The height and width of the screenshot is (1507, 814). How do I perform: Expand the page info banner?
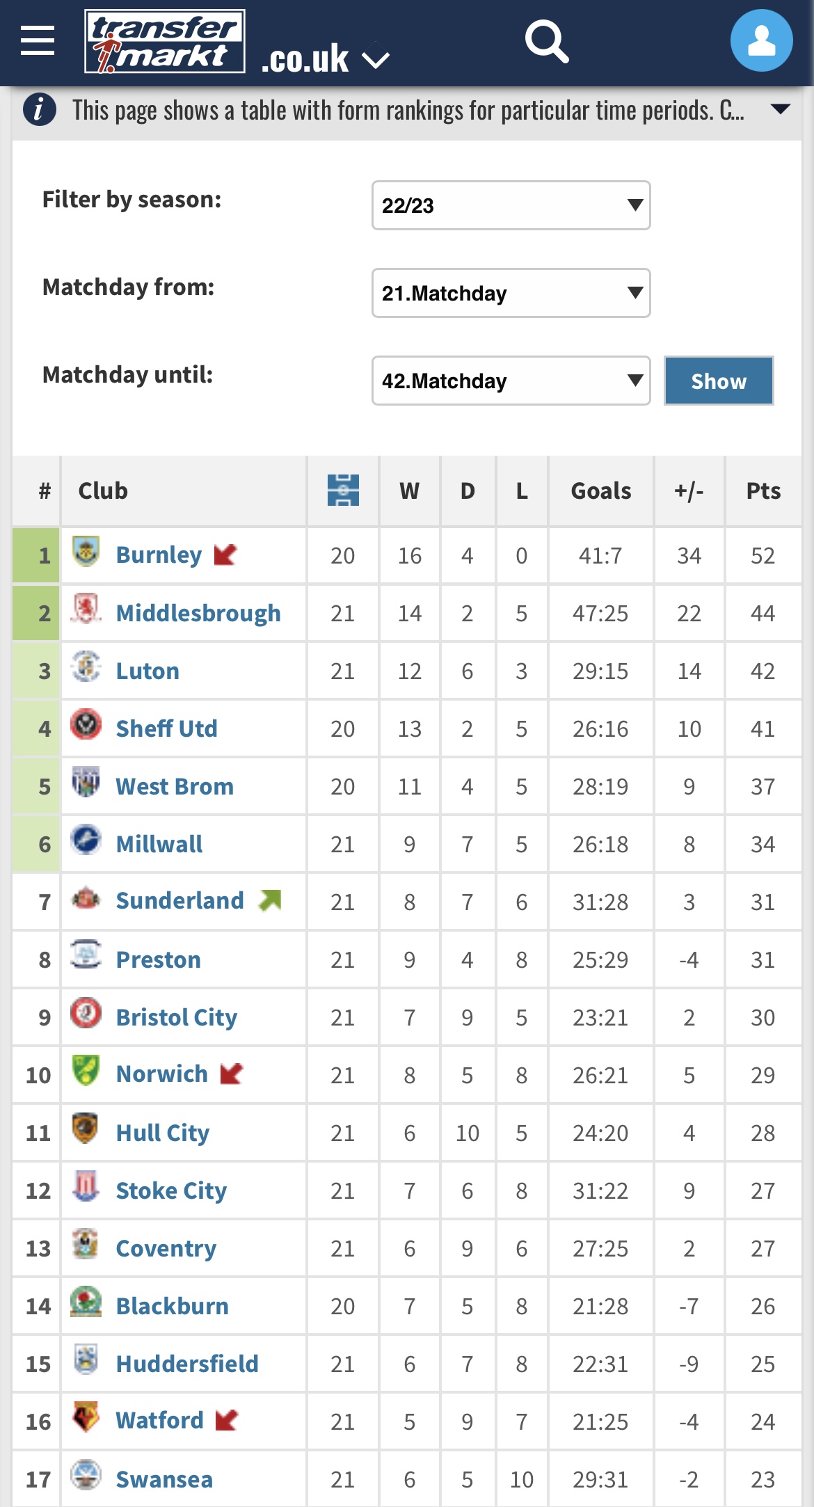[x=781, y=109]
